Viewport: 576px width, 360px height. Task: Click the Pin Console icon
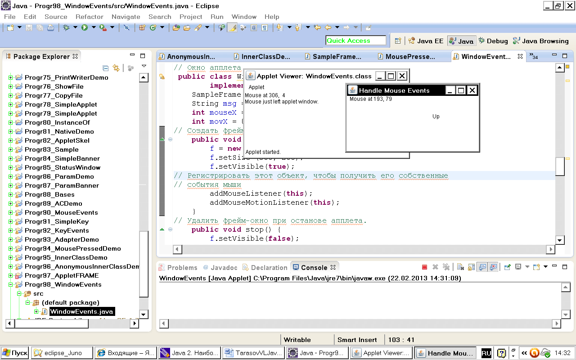point(507,267)
